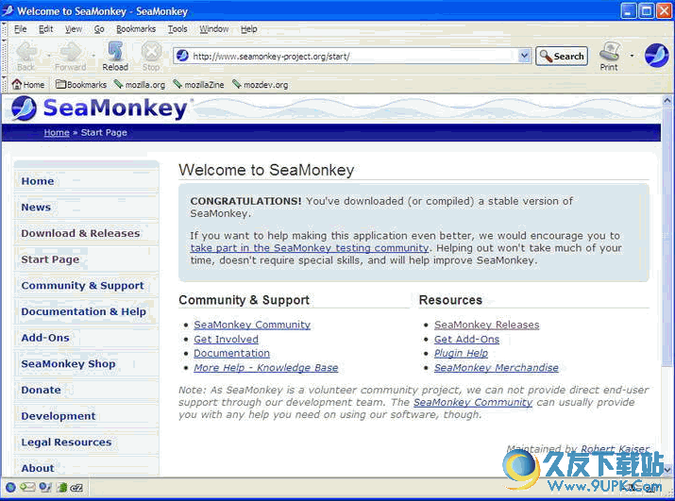Collapse the menu bar using its grippy
Viewport: 675px width, 501px height.
coord(5,29)
